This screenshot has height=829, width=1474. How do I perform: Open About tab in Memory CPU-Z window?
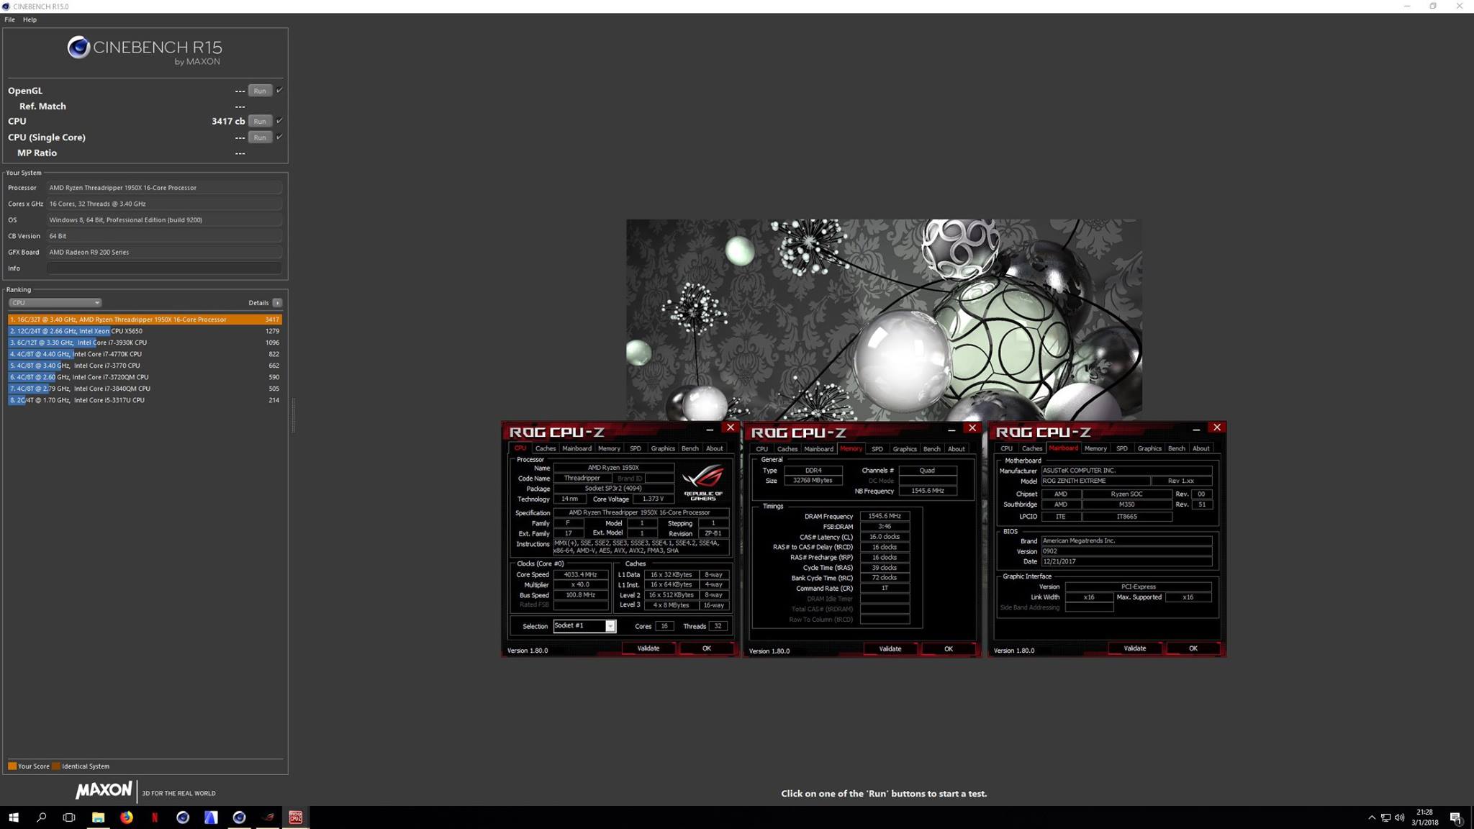[956, 449]
